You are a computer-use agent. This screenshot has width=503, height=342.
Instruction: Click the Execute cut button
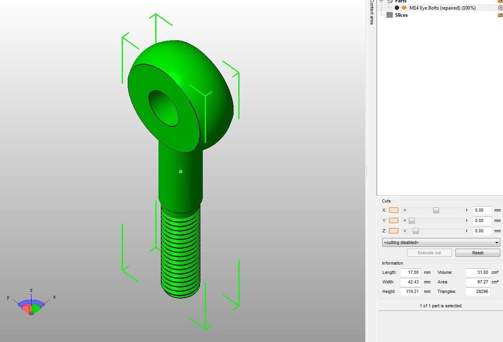(430, 253)
